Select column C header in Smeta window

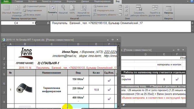coord(52,44)
